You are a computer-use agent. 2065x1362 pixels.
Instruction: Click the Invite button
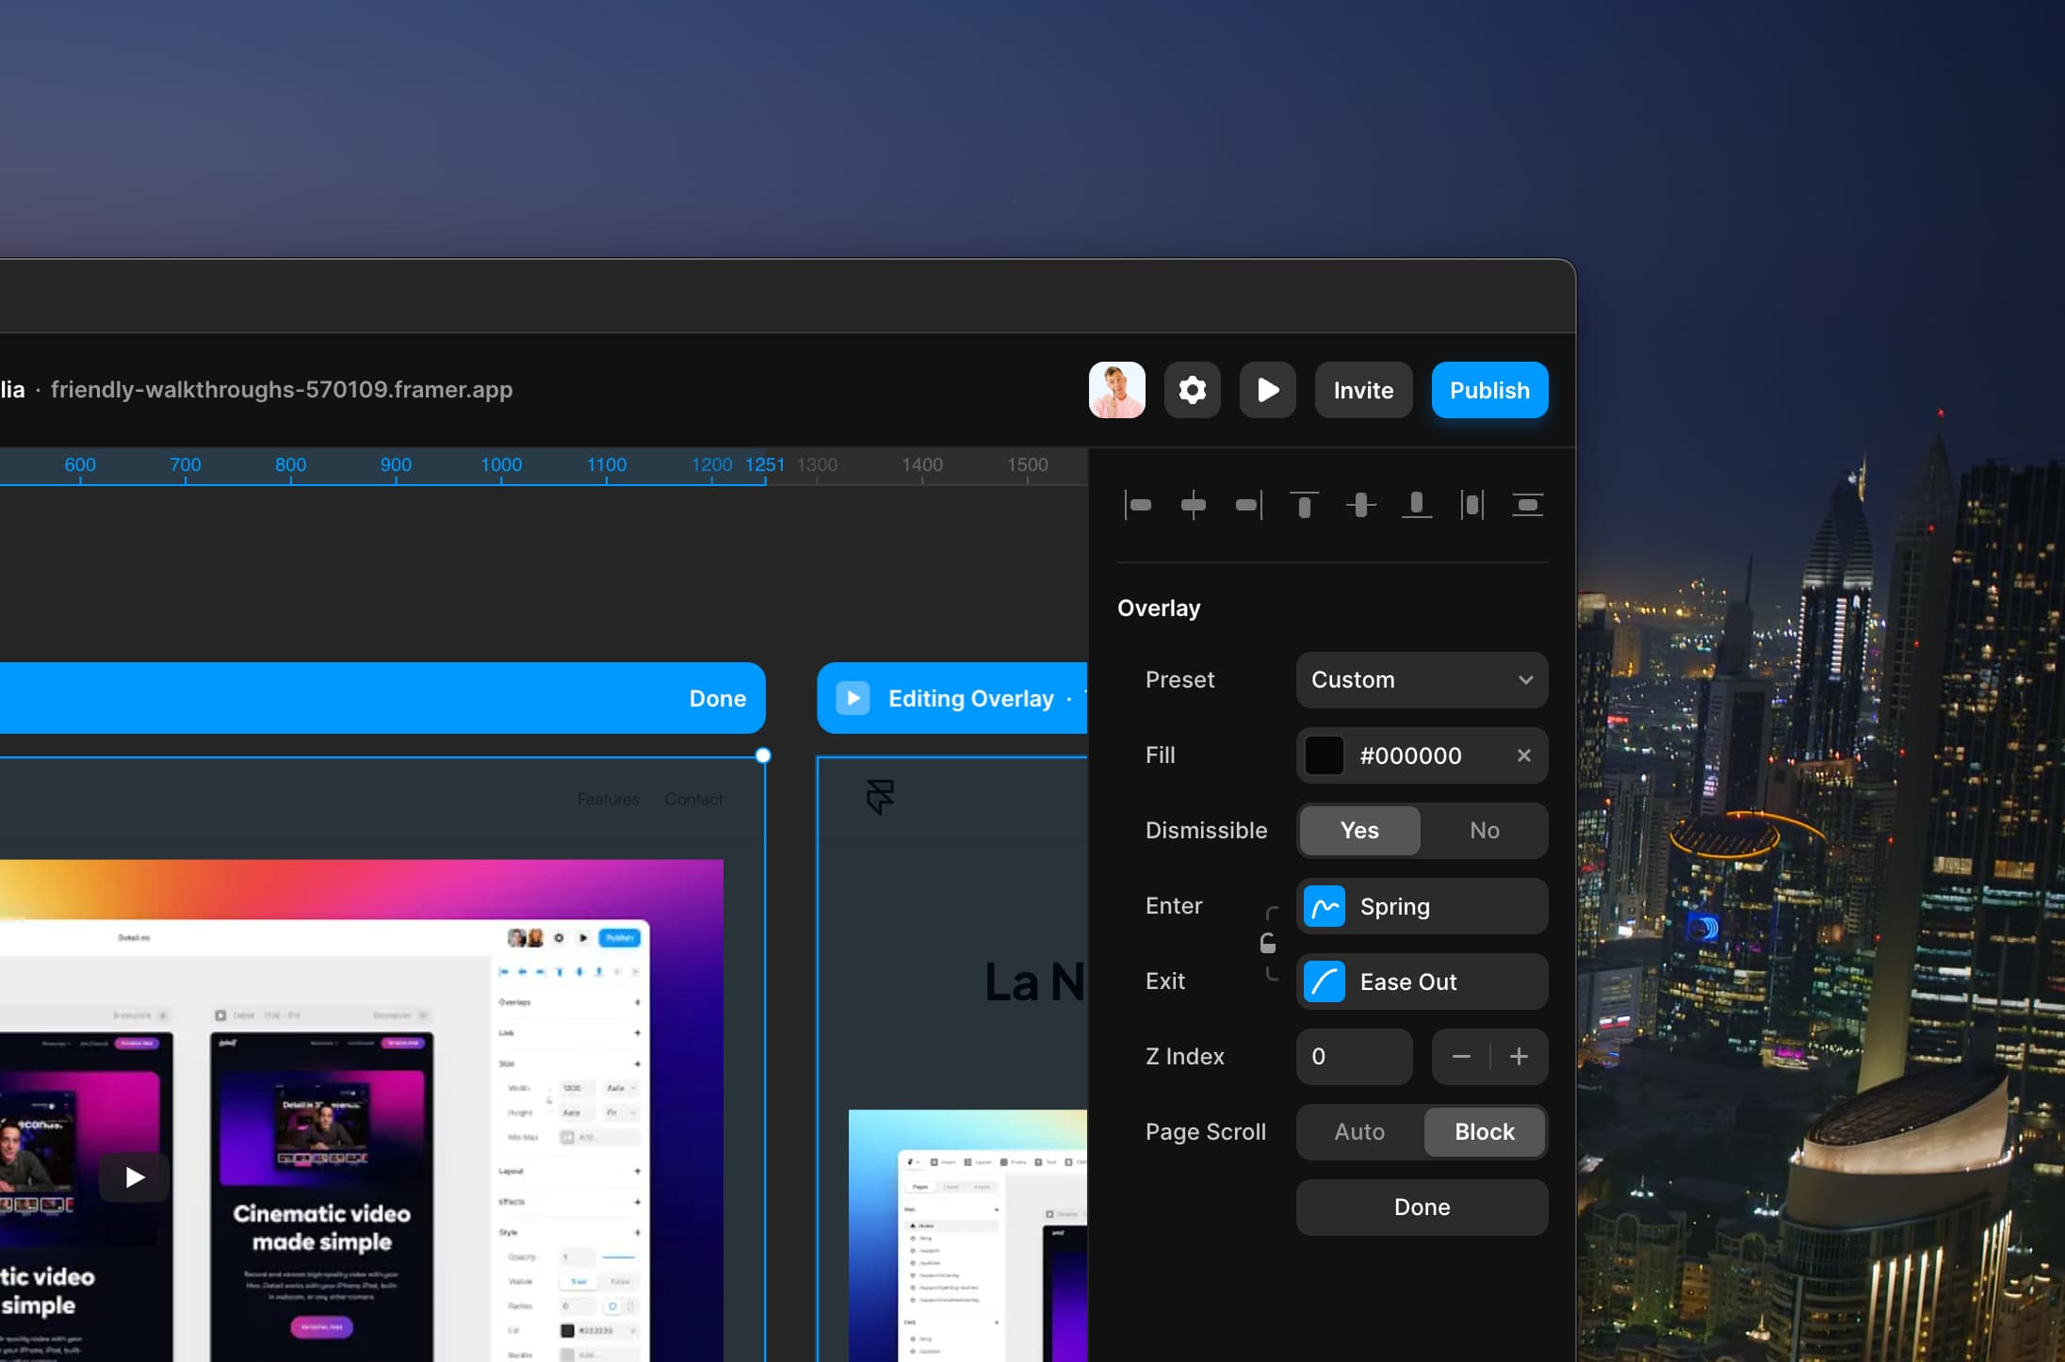pyautogui.click(x=1363, y=390)
